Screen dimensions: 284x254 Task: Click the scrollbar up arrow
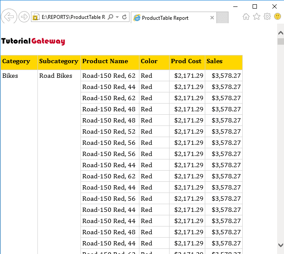281,33
